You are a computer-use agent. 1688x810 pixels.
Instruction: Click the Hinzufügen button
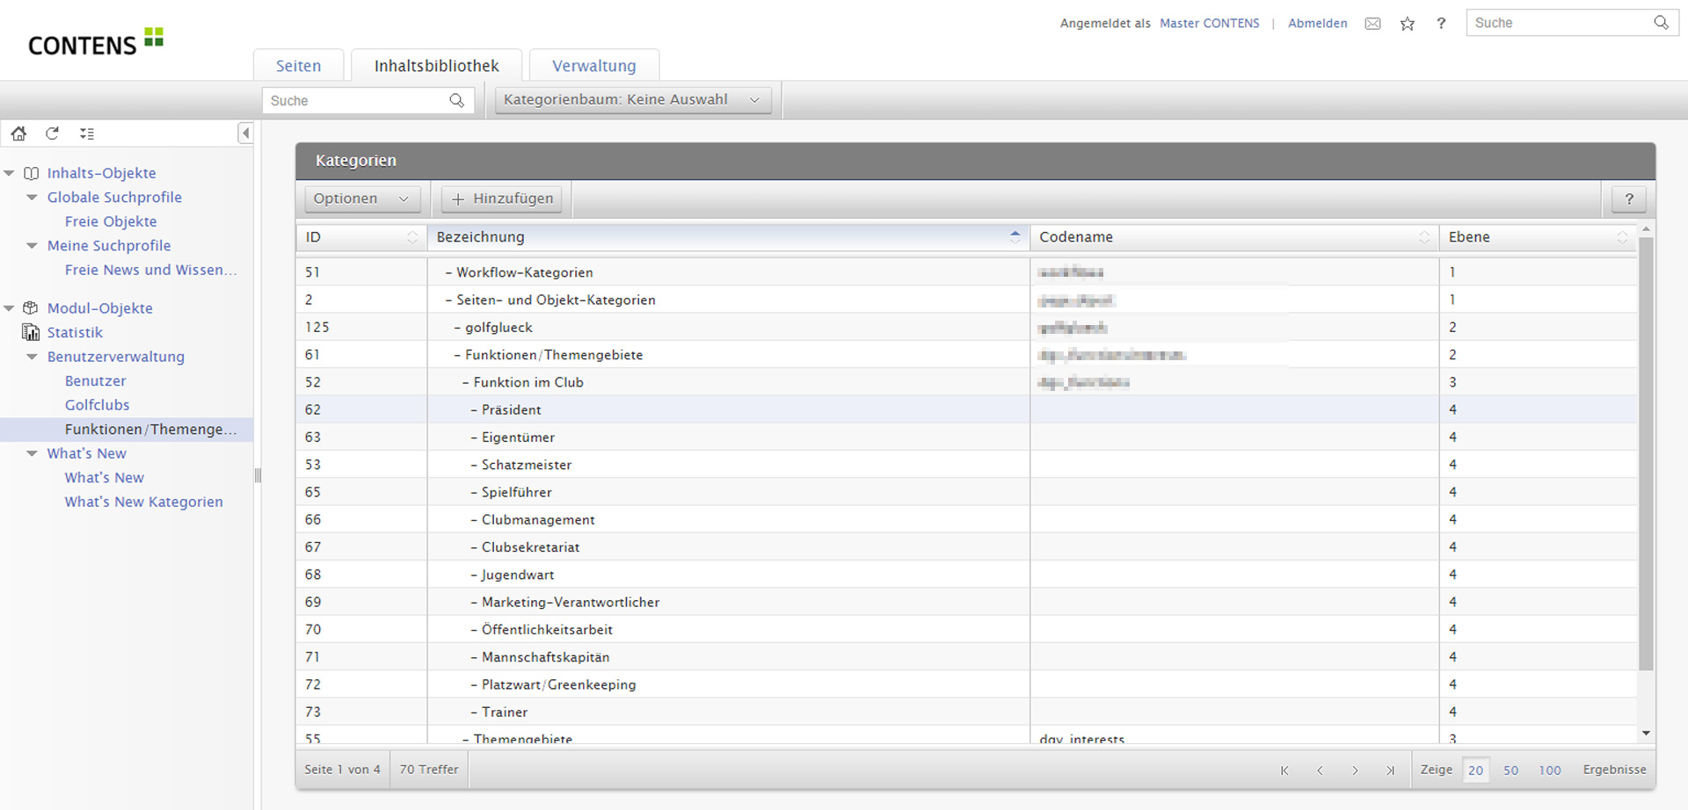(x=502, y=199)
